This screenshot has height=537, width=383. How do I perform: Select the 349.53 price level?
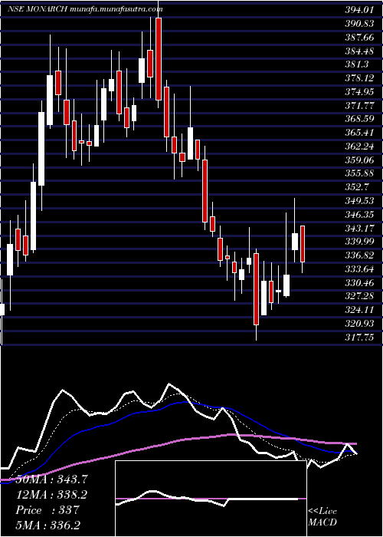[x=358, y=201]
